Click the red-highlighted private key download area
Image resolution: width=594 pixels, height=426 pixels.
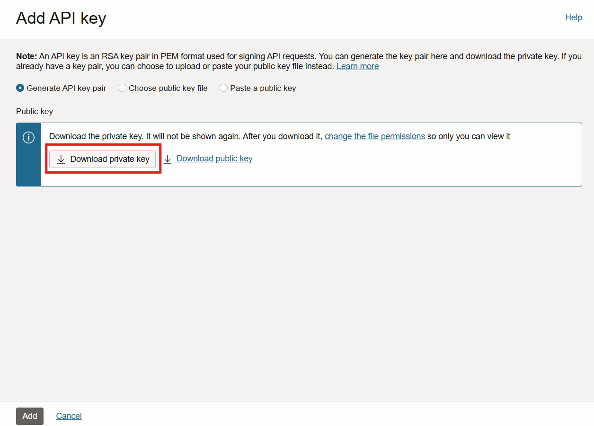[x=103, y=160]
